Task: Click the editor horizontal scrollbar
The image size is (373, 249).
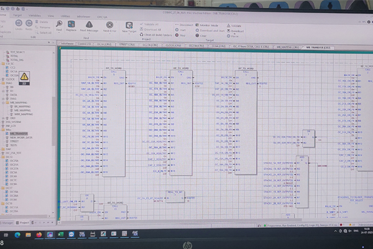Action: pyautogui.click(x=181, y=220)
